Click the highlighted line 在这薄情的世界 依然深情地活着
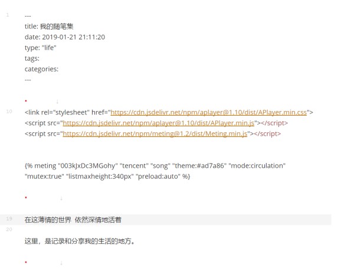 click(x=73, y=220)
